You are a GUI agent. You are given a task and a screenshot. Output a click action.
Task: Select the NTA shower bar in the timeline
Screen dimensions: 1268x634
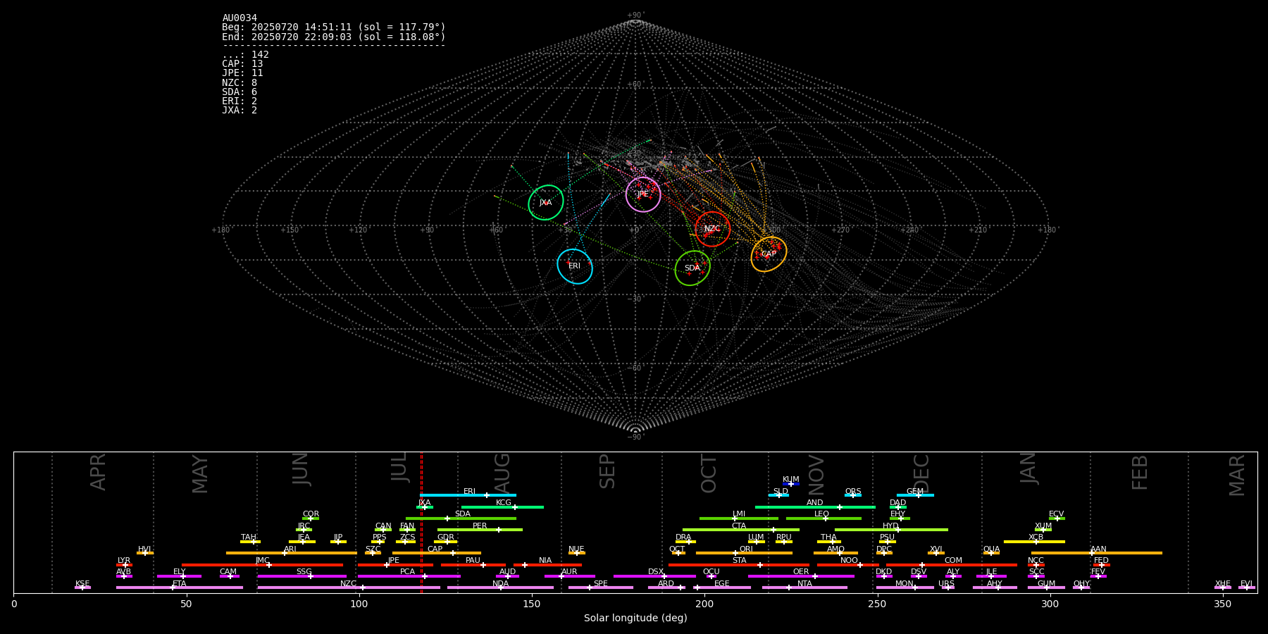click(x=804, y=588)
